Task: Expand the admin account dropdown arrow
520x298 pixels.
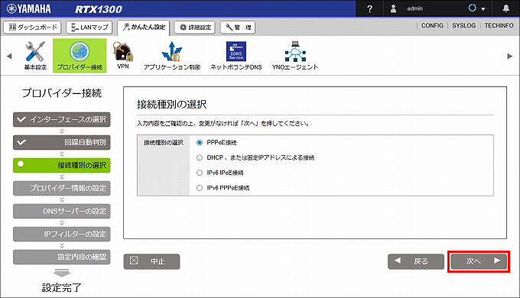Action: [x=483, y=9]
